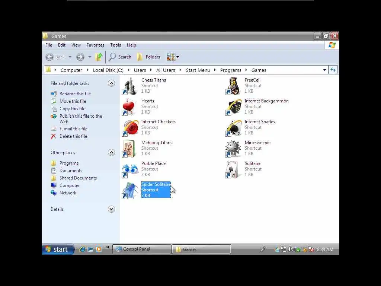
Task: Select the Solitaire cards icon
Action: [x=232, y=169]
